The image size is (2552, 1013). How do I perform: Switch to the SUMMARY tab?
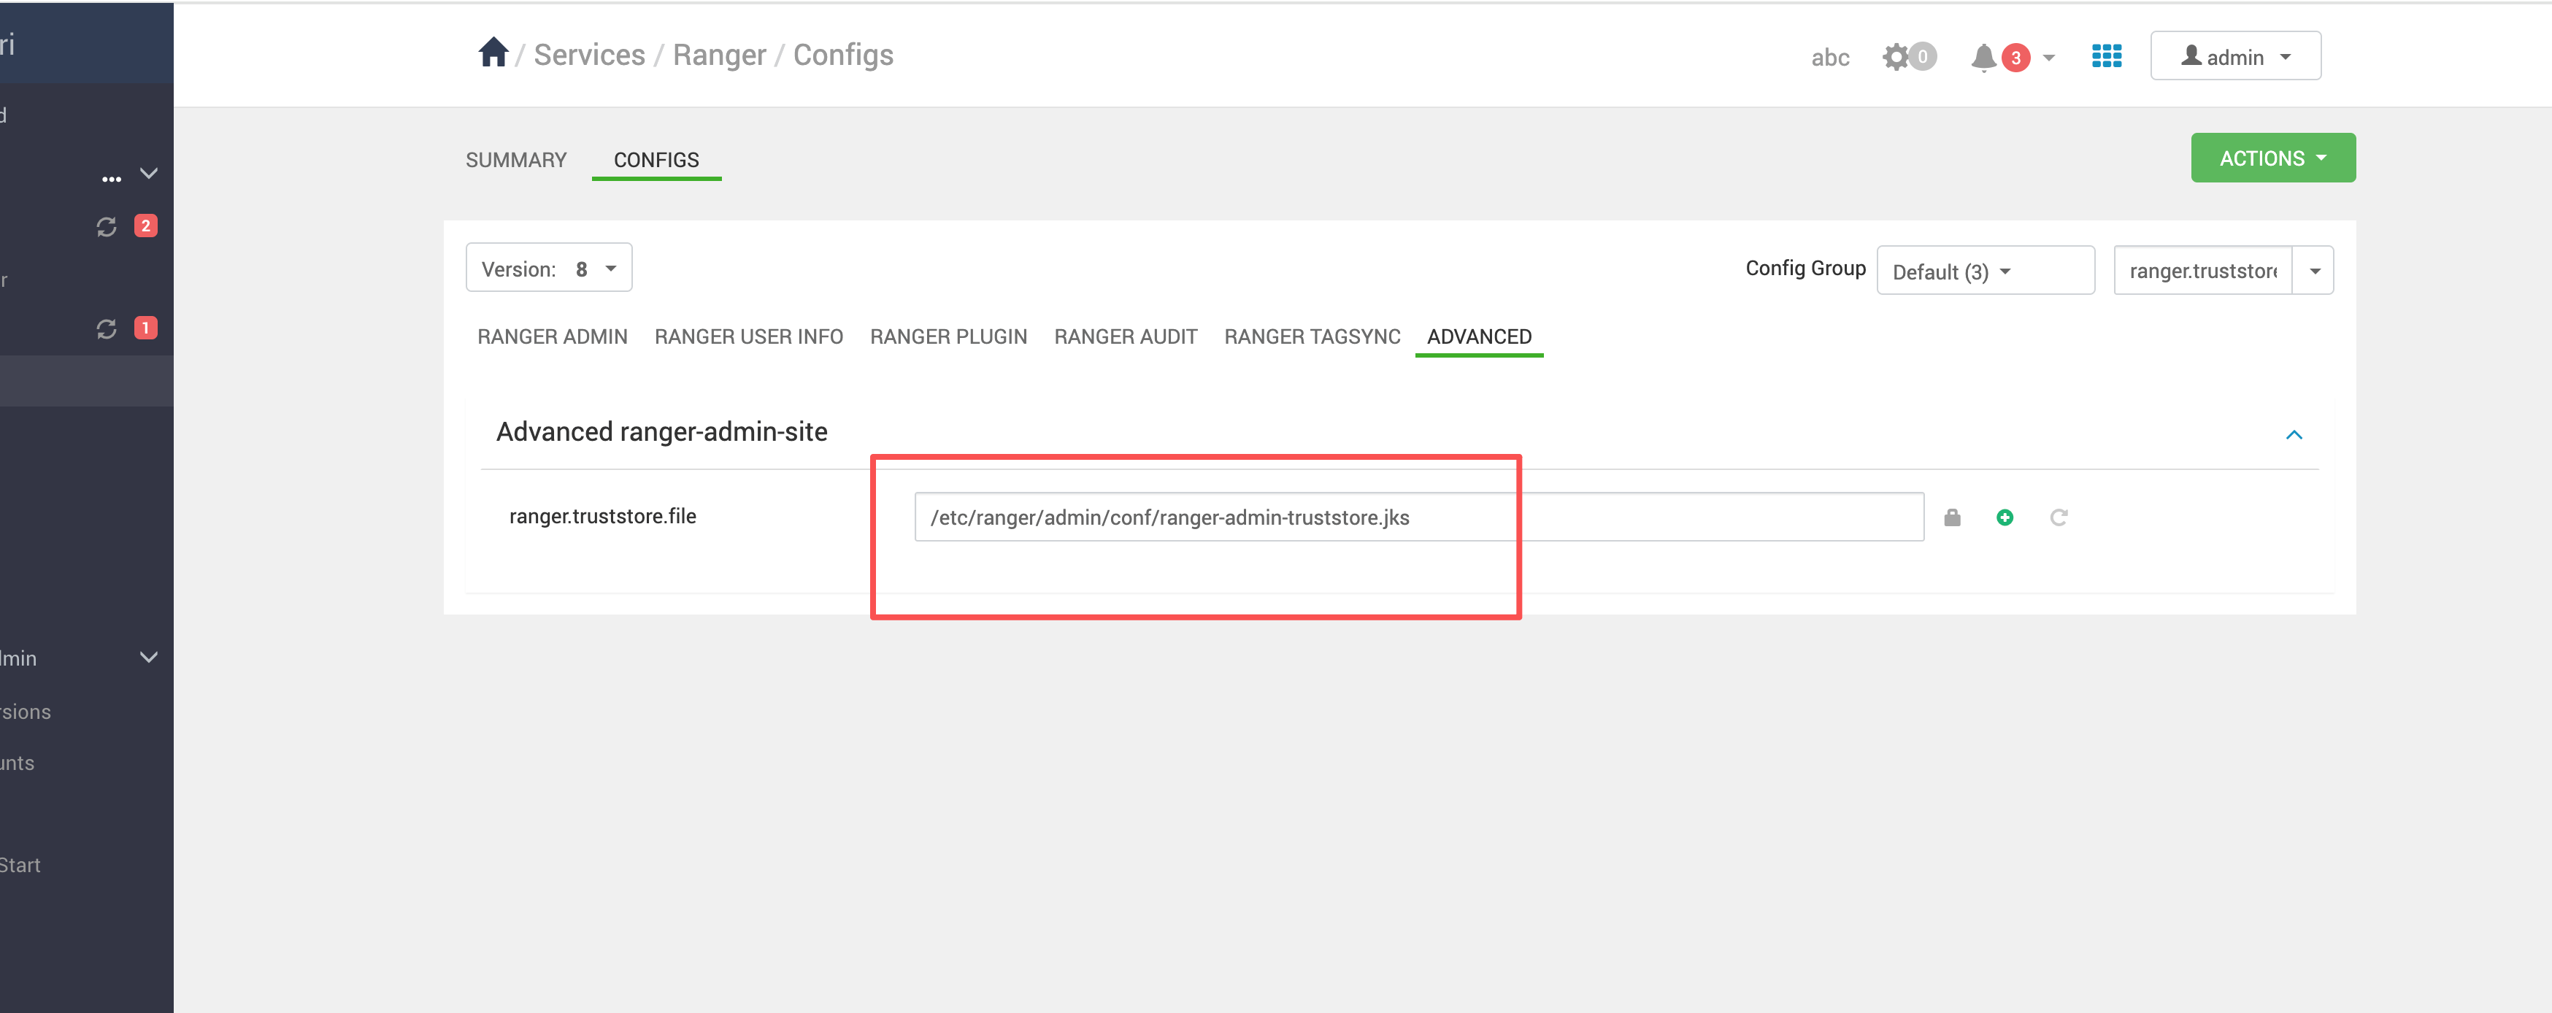pyautogui.click(x=516, y=159)
